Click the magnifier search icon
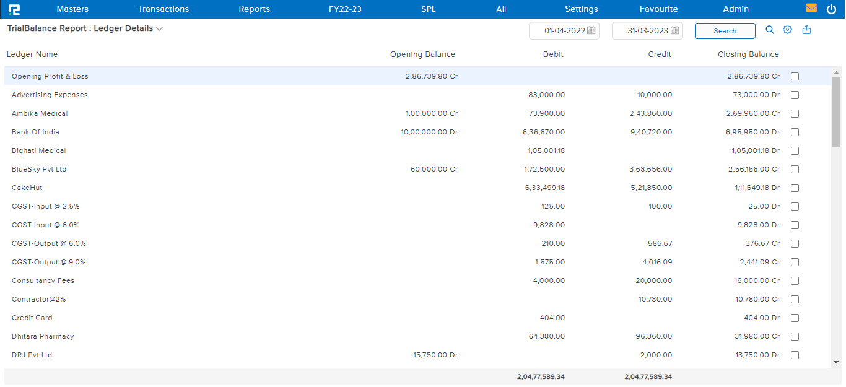Viewport: 846px width, 387px height. [x=770, y=30]
